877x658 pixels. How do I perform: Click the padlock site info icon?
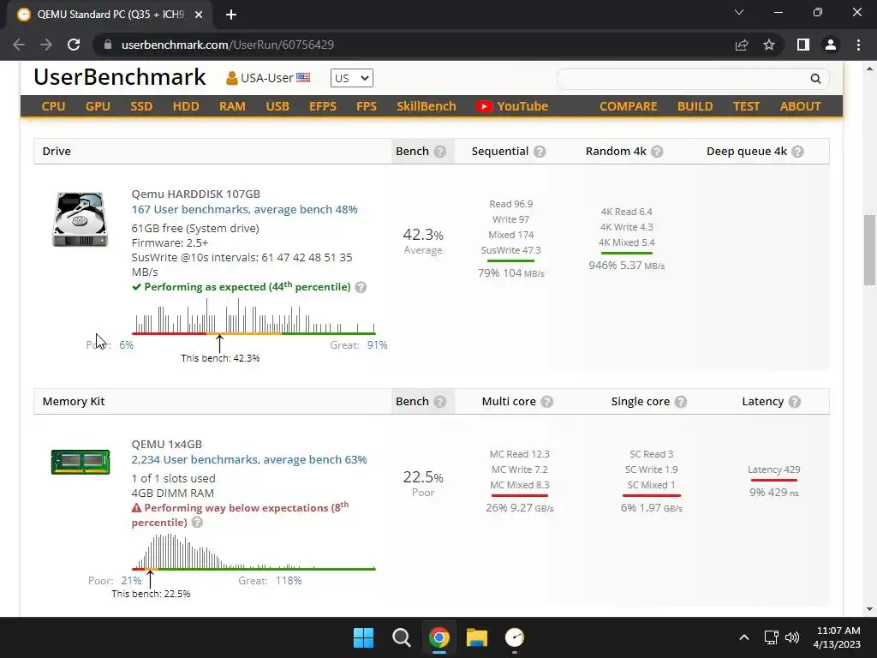click(108, 45)
